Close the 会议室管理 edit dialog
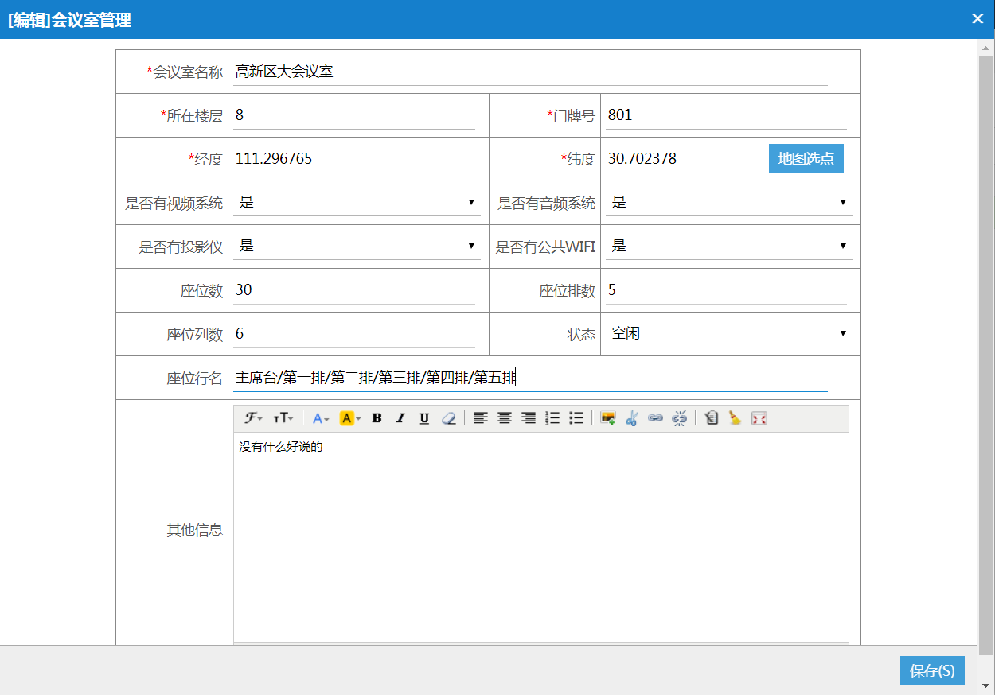The image size is (995, 695). (977, 19)
